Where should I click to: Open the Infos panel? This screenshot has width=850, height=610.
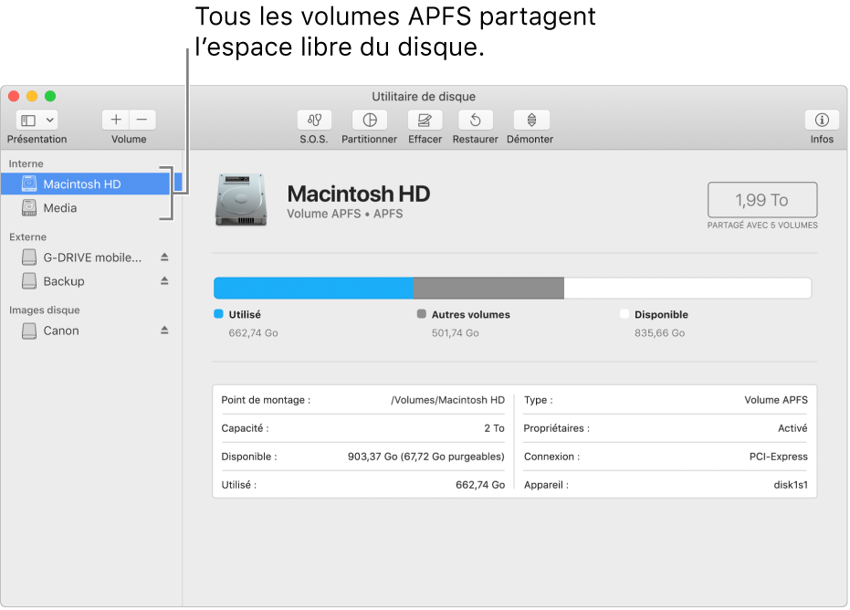822,120
